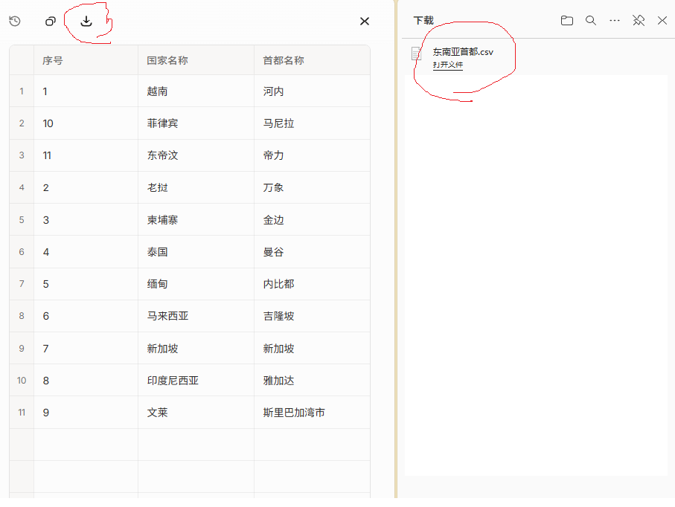
Task: Select the cell 东帝汶
Action: click(x=196, y=155)
